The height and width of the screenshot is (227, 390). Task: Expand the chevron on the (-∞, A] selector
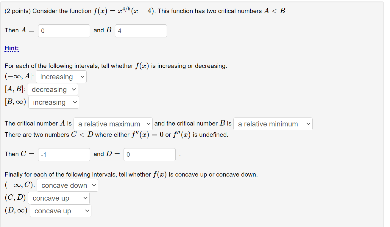(82, 77)
